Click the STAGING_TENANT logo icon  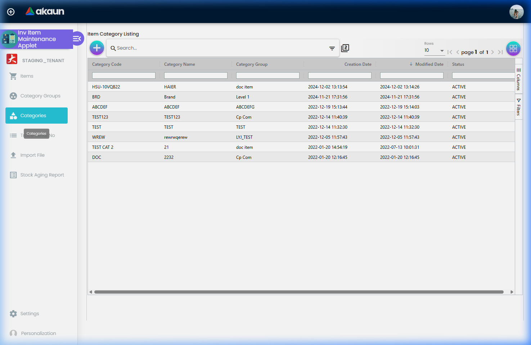(12, 59)
